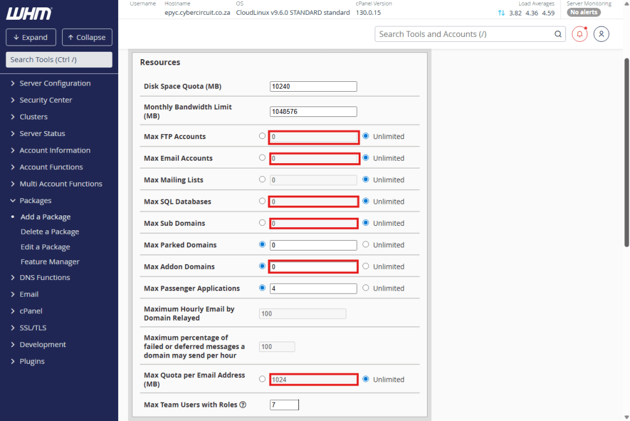This screenshot has width=630, height=421.
Task: Click the WHM logo
Action: (29, 13)
